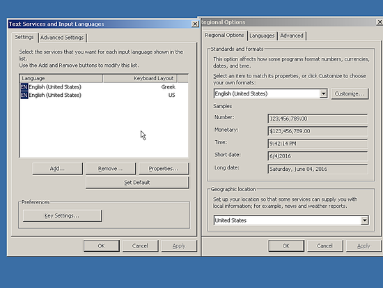Viewport: 383px width, 288px height.
Task: Click the Set Default button
Action: 137,183
